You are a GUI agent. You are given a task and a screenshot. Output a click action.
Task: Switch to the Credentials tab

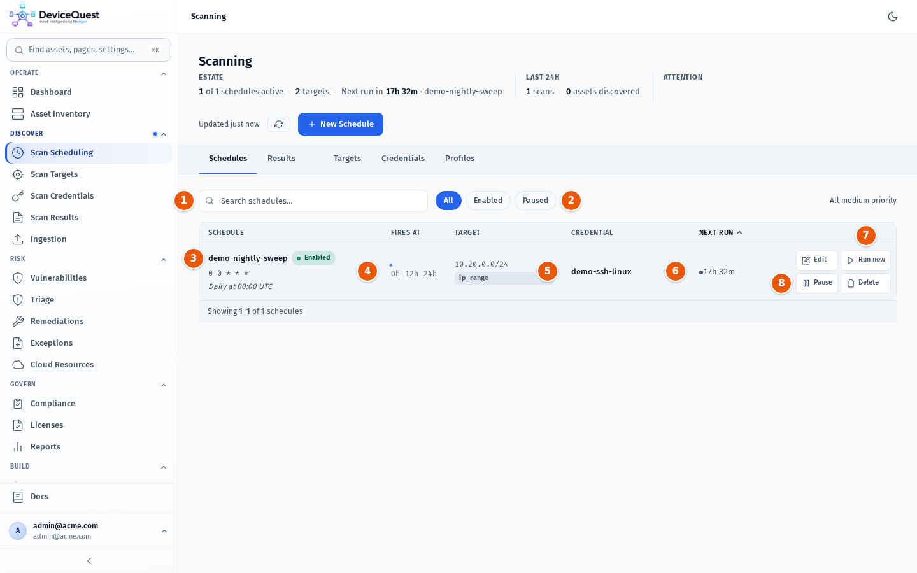403,159
